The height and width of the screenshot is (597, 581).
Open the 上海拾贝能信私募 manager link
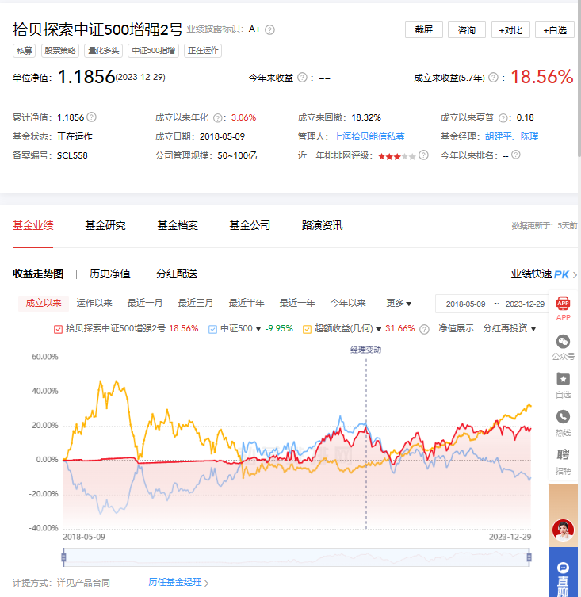tap(369, 136)
